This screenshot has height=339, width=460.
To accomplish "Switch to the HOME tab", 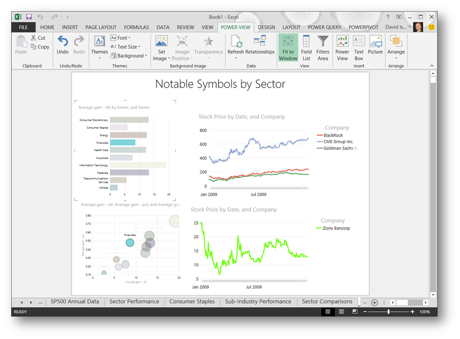I will (47, 27).
